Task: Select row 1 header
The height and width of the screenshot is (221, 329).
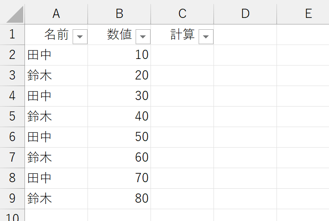Action: tap(12, 35)
